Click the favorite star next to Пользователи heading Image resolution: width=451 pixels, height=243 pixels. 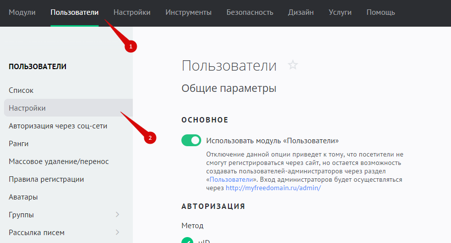pyautogui.click(x=293, y=65)
